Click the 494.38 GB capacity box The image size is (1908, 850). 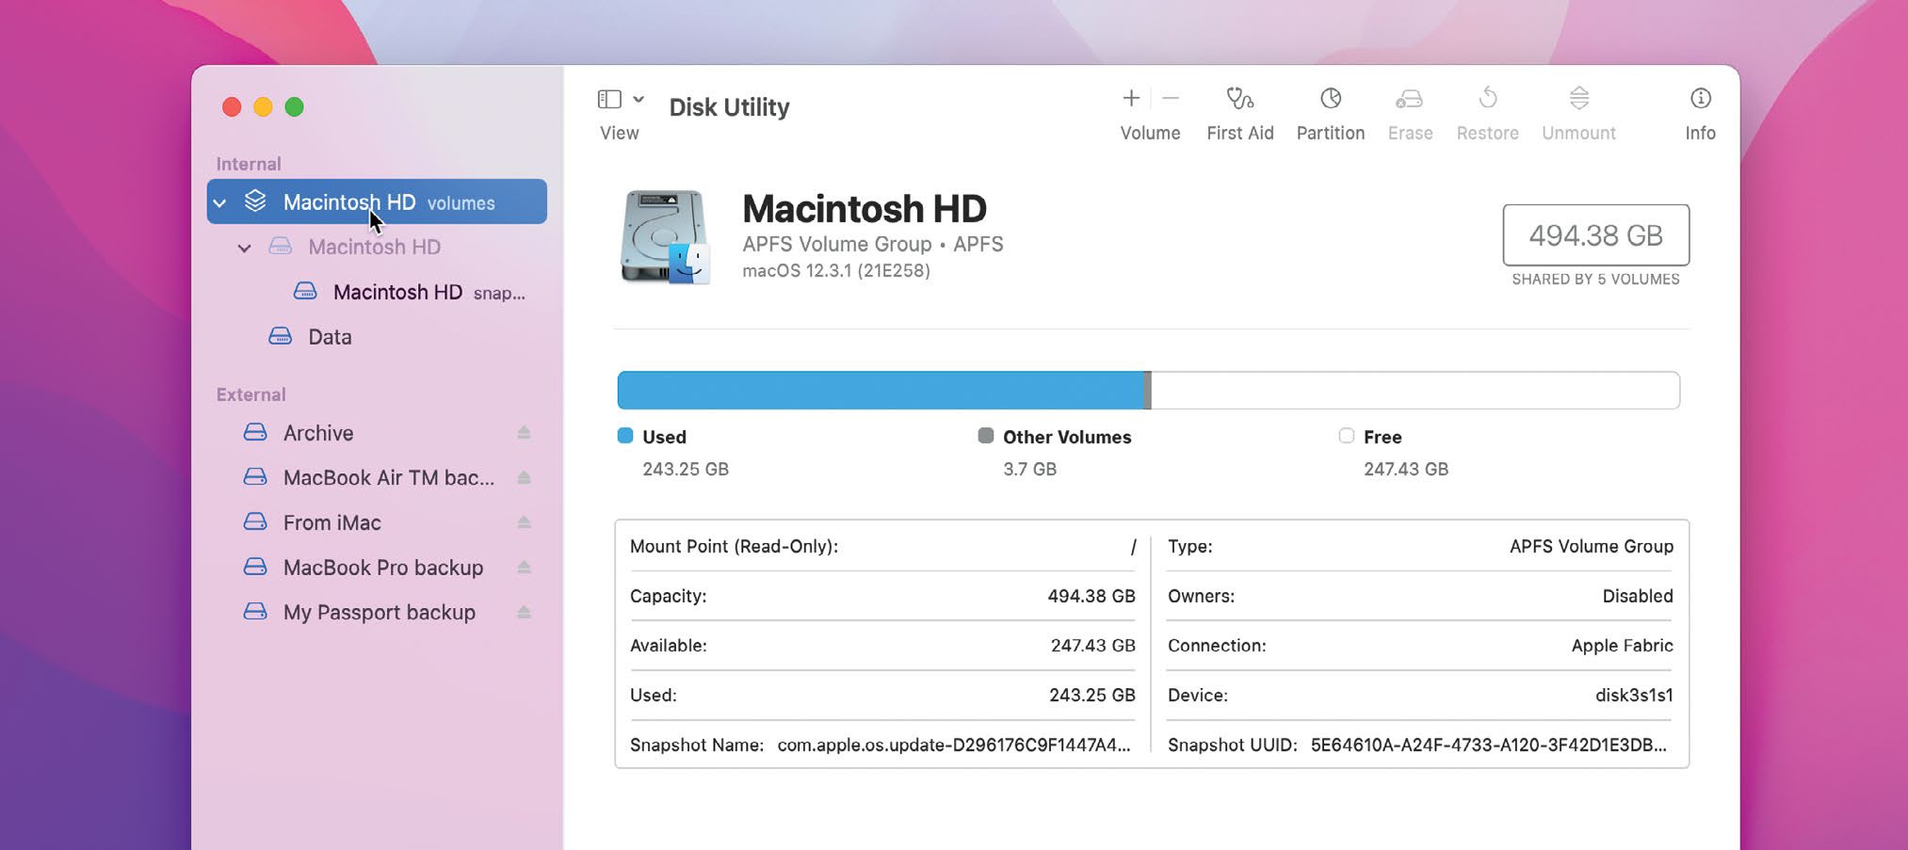(1595, 235)
